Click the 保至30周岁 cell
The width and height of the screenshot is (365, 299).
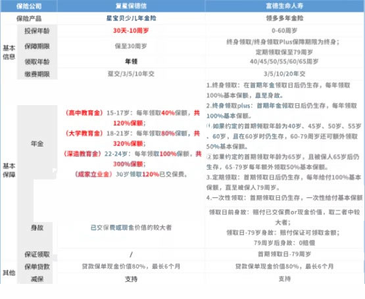click(131, 46)
